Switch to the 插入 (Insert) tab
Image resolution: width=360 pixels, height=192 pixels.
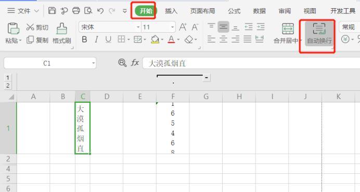click(x=171, y=11)
